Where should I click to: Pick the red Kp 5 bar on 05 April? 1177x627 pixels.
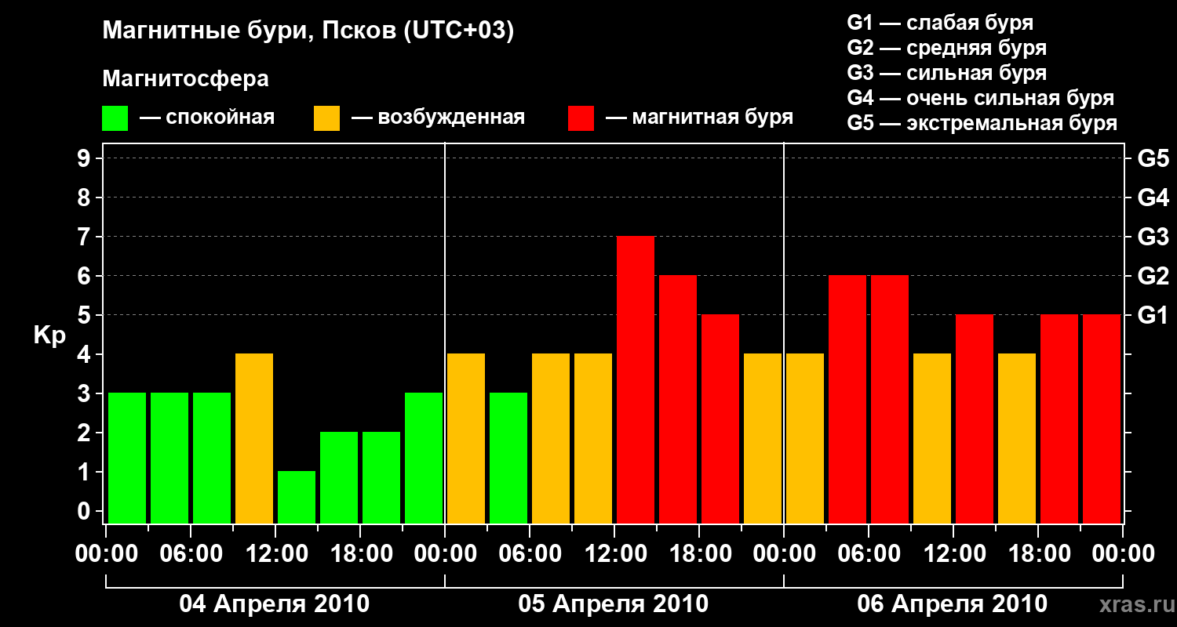pyautogui.click(x=720, y=419)
